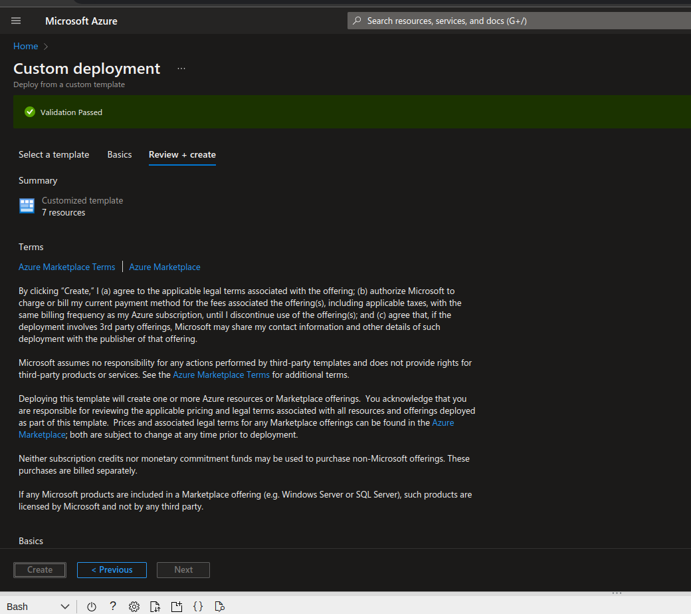
Task: Click the Customized template label
Action: click(x=82, y=200)
